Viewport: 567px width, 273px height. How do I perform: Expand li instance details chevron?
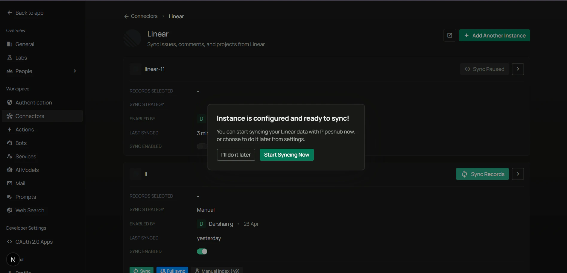518,174
